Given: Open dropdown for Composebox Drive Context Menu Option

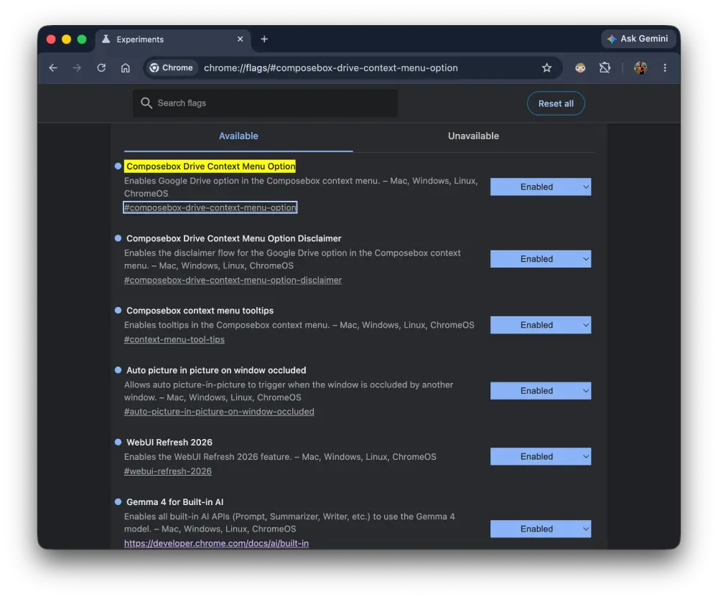Looking at the screenshot, I should pyautogui.click(x=541, y=187).
